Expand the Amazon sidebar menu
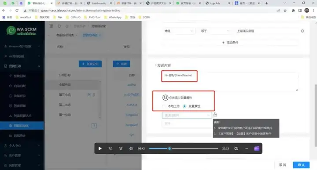The height and width of the screenshot is (170, 317). click(22, 46)
